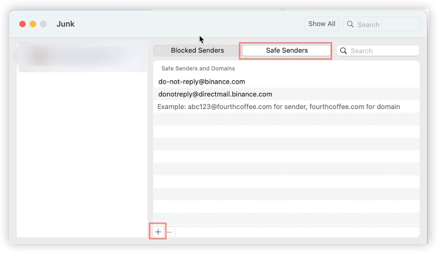Click the Example placeholder entry field

[278, 107]
